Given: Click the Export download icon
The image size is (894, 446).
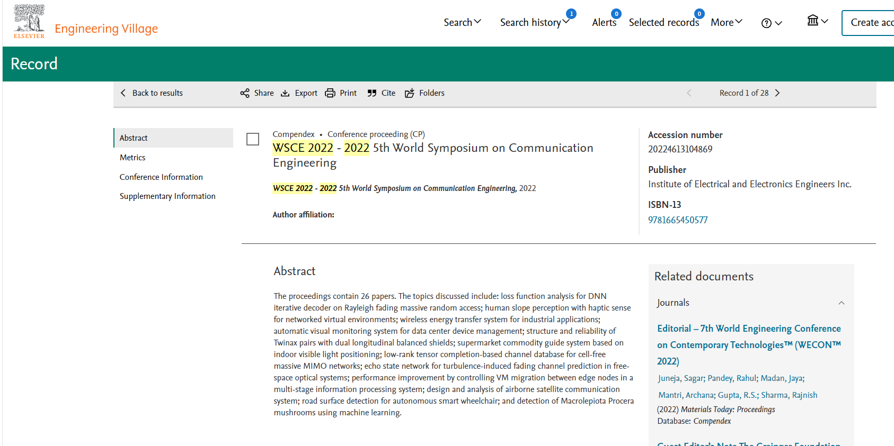Looking at the screenshot, I should (x=285, y=93).
